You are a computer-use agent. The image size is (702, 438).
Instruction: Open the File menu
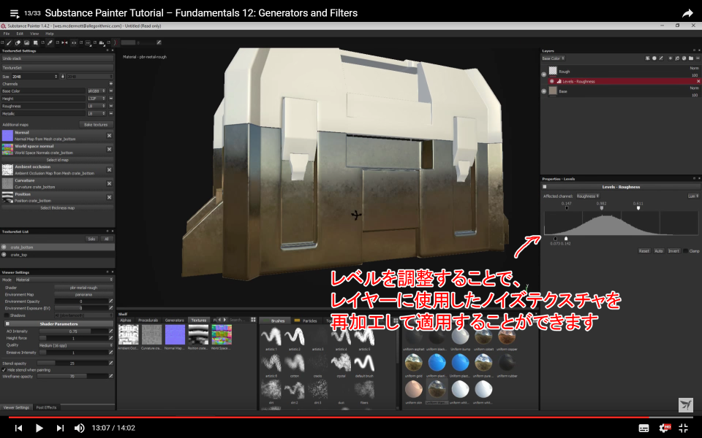7,34
